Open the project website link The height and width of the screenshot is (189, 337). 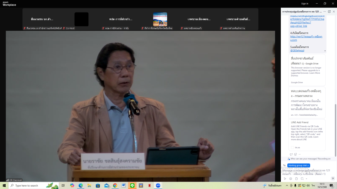tap(306, 38)
